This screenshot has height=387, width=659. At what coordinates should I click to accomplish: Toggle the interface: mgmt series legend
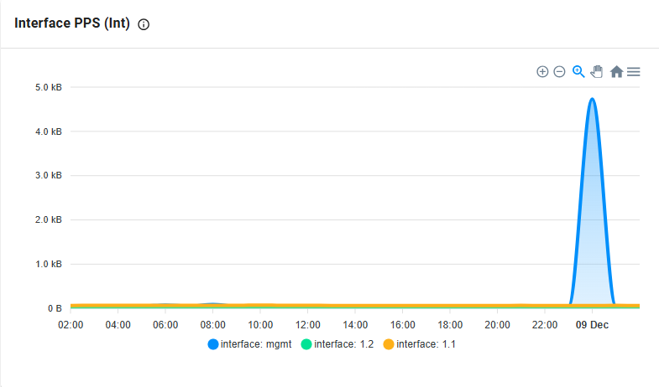(x=249, y=344)
